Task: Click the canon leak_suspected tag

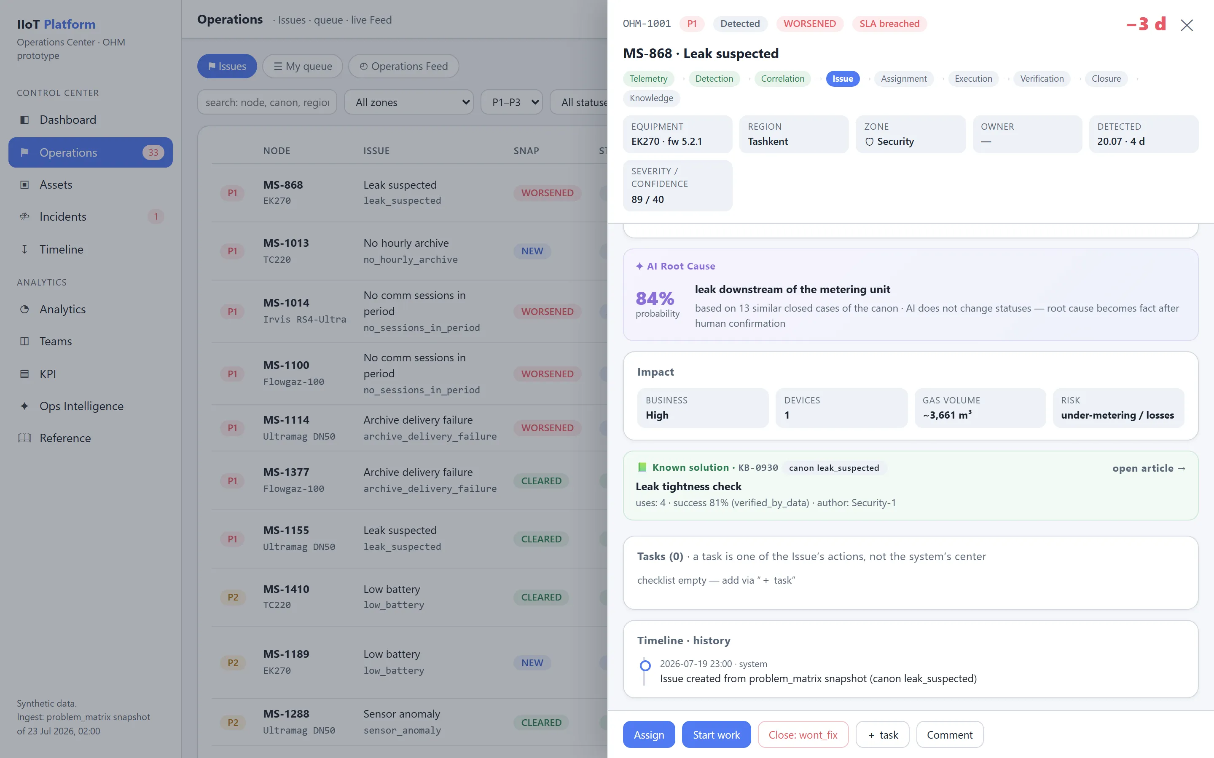Action: (x=833, y=468)
